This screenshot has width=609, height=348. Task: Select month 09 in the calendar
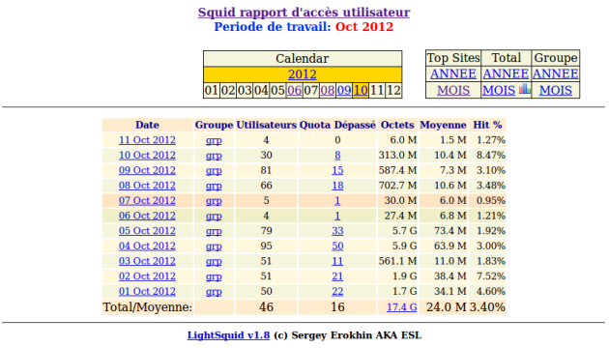click(344, 91)
